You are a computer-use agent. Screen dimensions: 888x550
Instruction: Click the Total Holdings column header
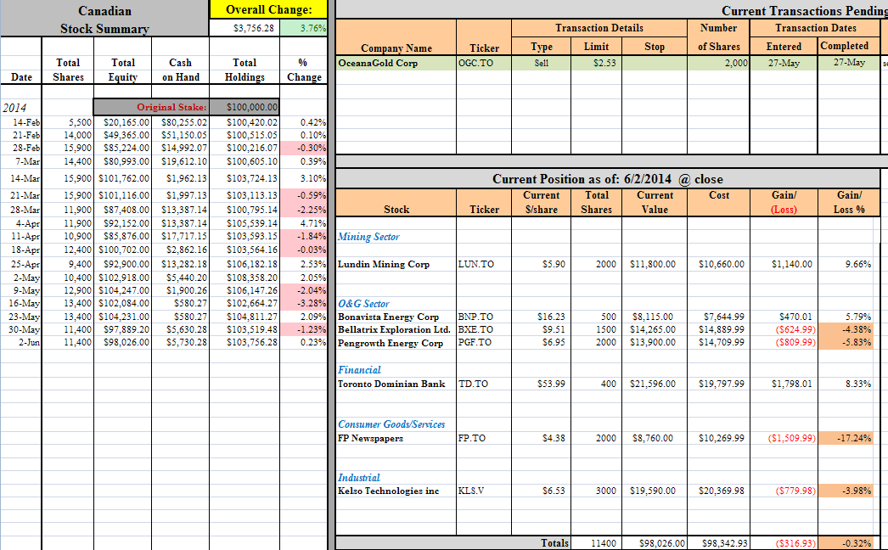(x=244, y=70)
